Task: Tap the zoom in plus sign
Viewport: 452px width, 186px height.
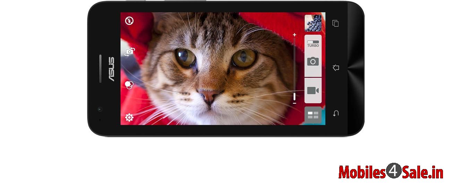Action: (x=295, y=35)
